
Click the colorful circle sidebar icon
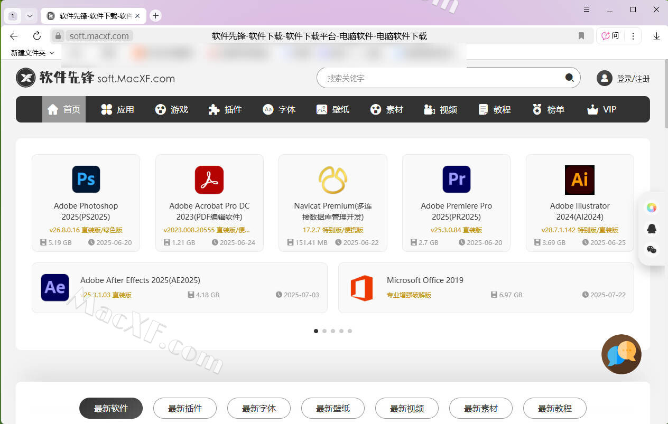coord(652,208)
